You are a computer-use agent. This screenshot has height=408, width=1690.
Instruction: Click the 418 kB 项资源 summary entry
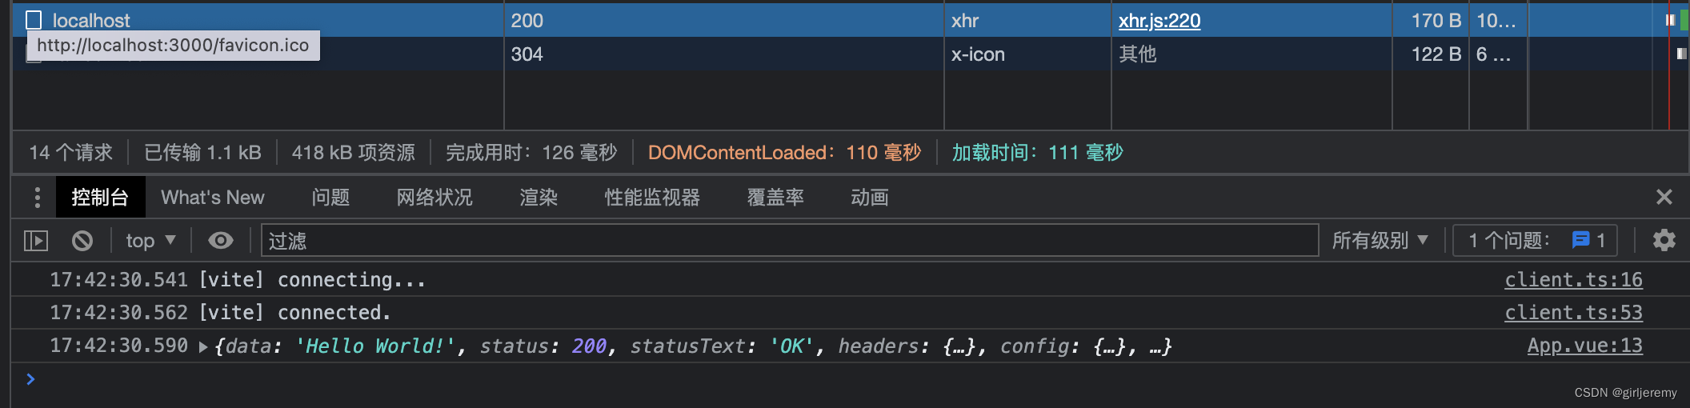(354, 152)
